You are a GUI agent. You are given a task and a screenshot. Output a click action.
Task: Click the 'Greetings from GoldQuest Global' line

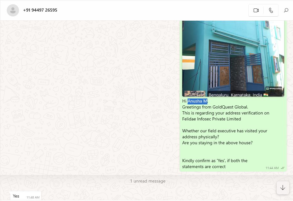[x=215, y=107]
